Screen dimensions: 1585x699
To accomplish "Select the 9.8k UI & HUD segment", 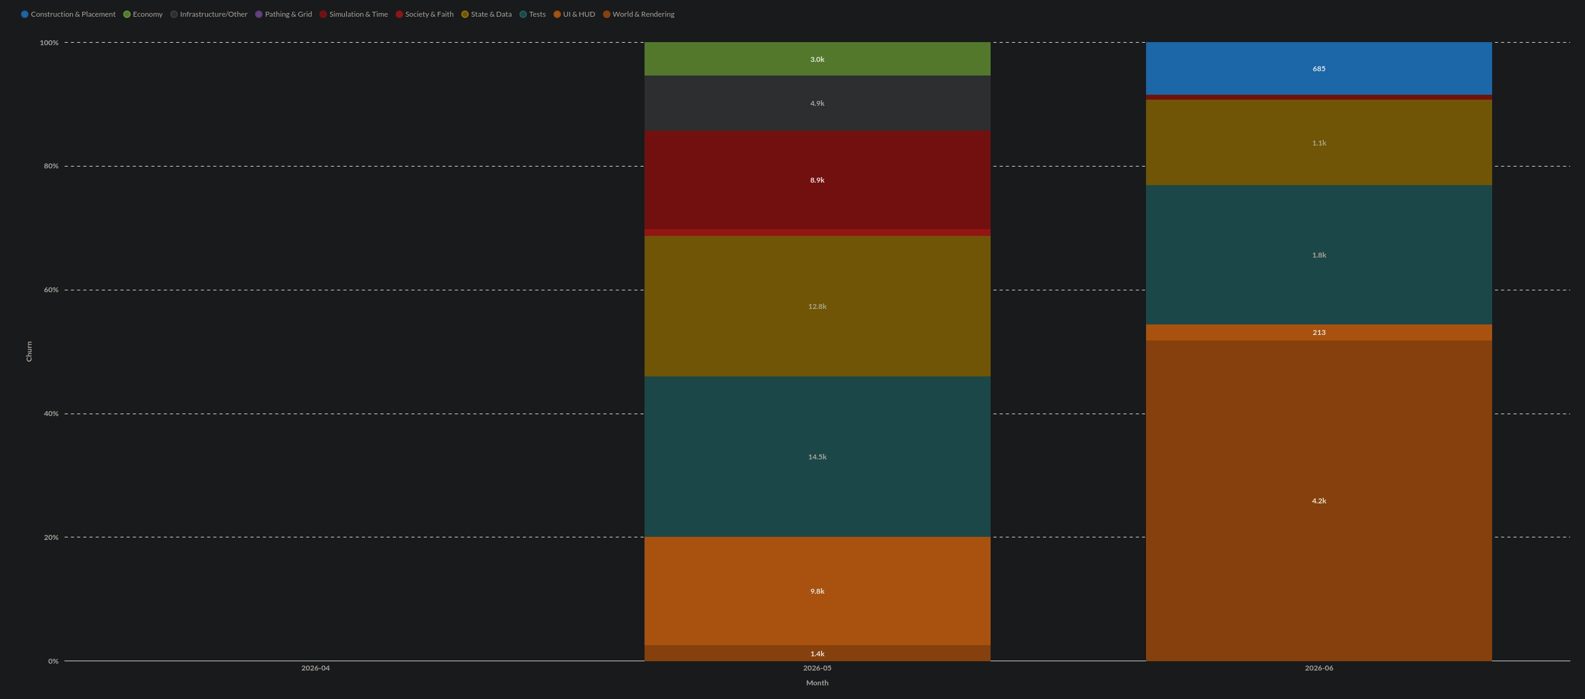I will [x=817, y=591].
